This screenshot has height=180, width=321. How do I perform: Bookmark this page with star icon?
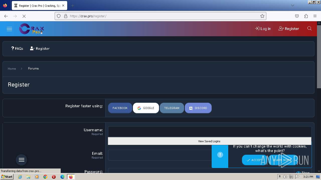[262, 16]
